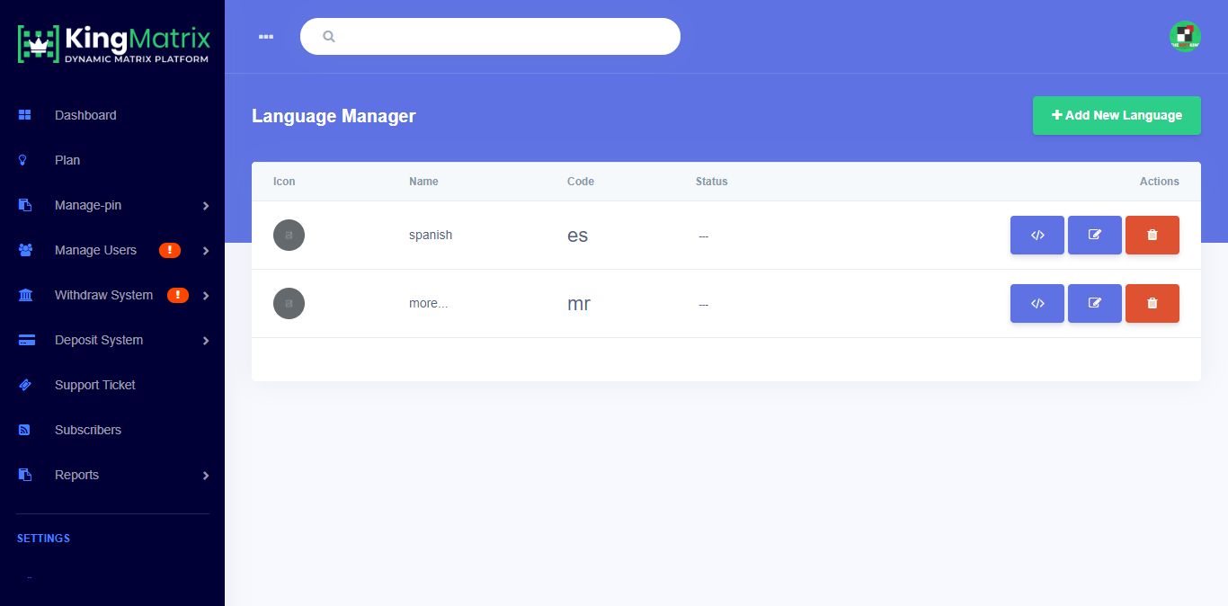Click the Withdraw System alert badge

click(178, 295)
